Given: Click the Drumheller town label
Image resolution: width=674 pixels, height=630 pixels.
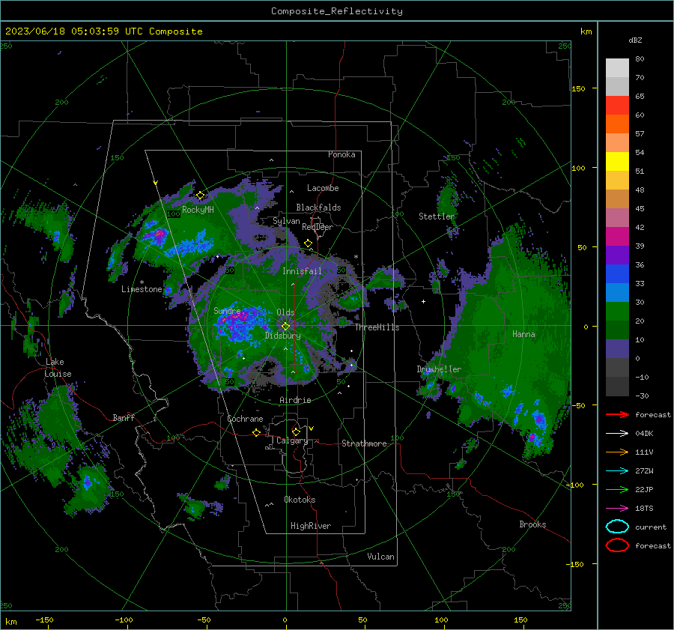Looking at the screenshot, I should coord(438,369).
